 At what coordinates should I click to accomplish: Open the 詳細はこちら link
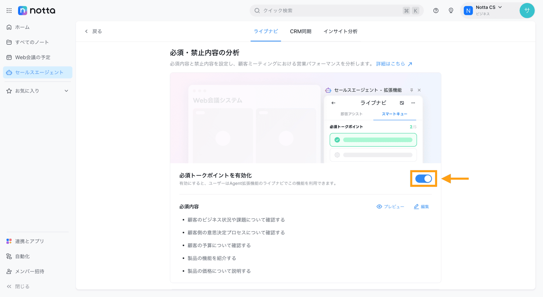pos(394,64)
